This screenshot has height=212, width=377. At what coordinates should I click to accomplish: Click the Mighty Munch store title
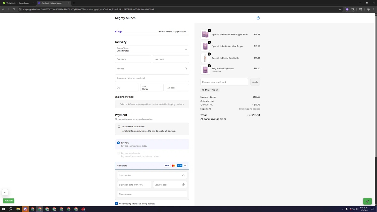(125, 18)
